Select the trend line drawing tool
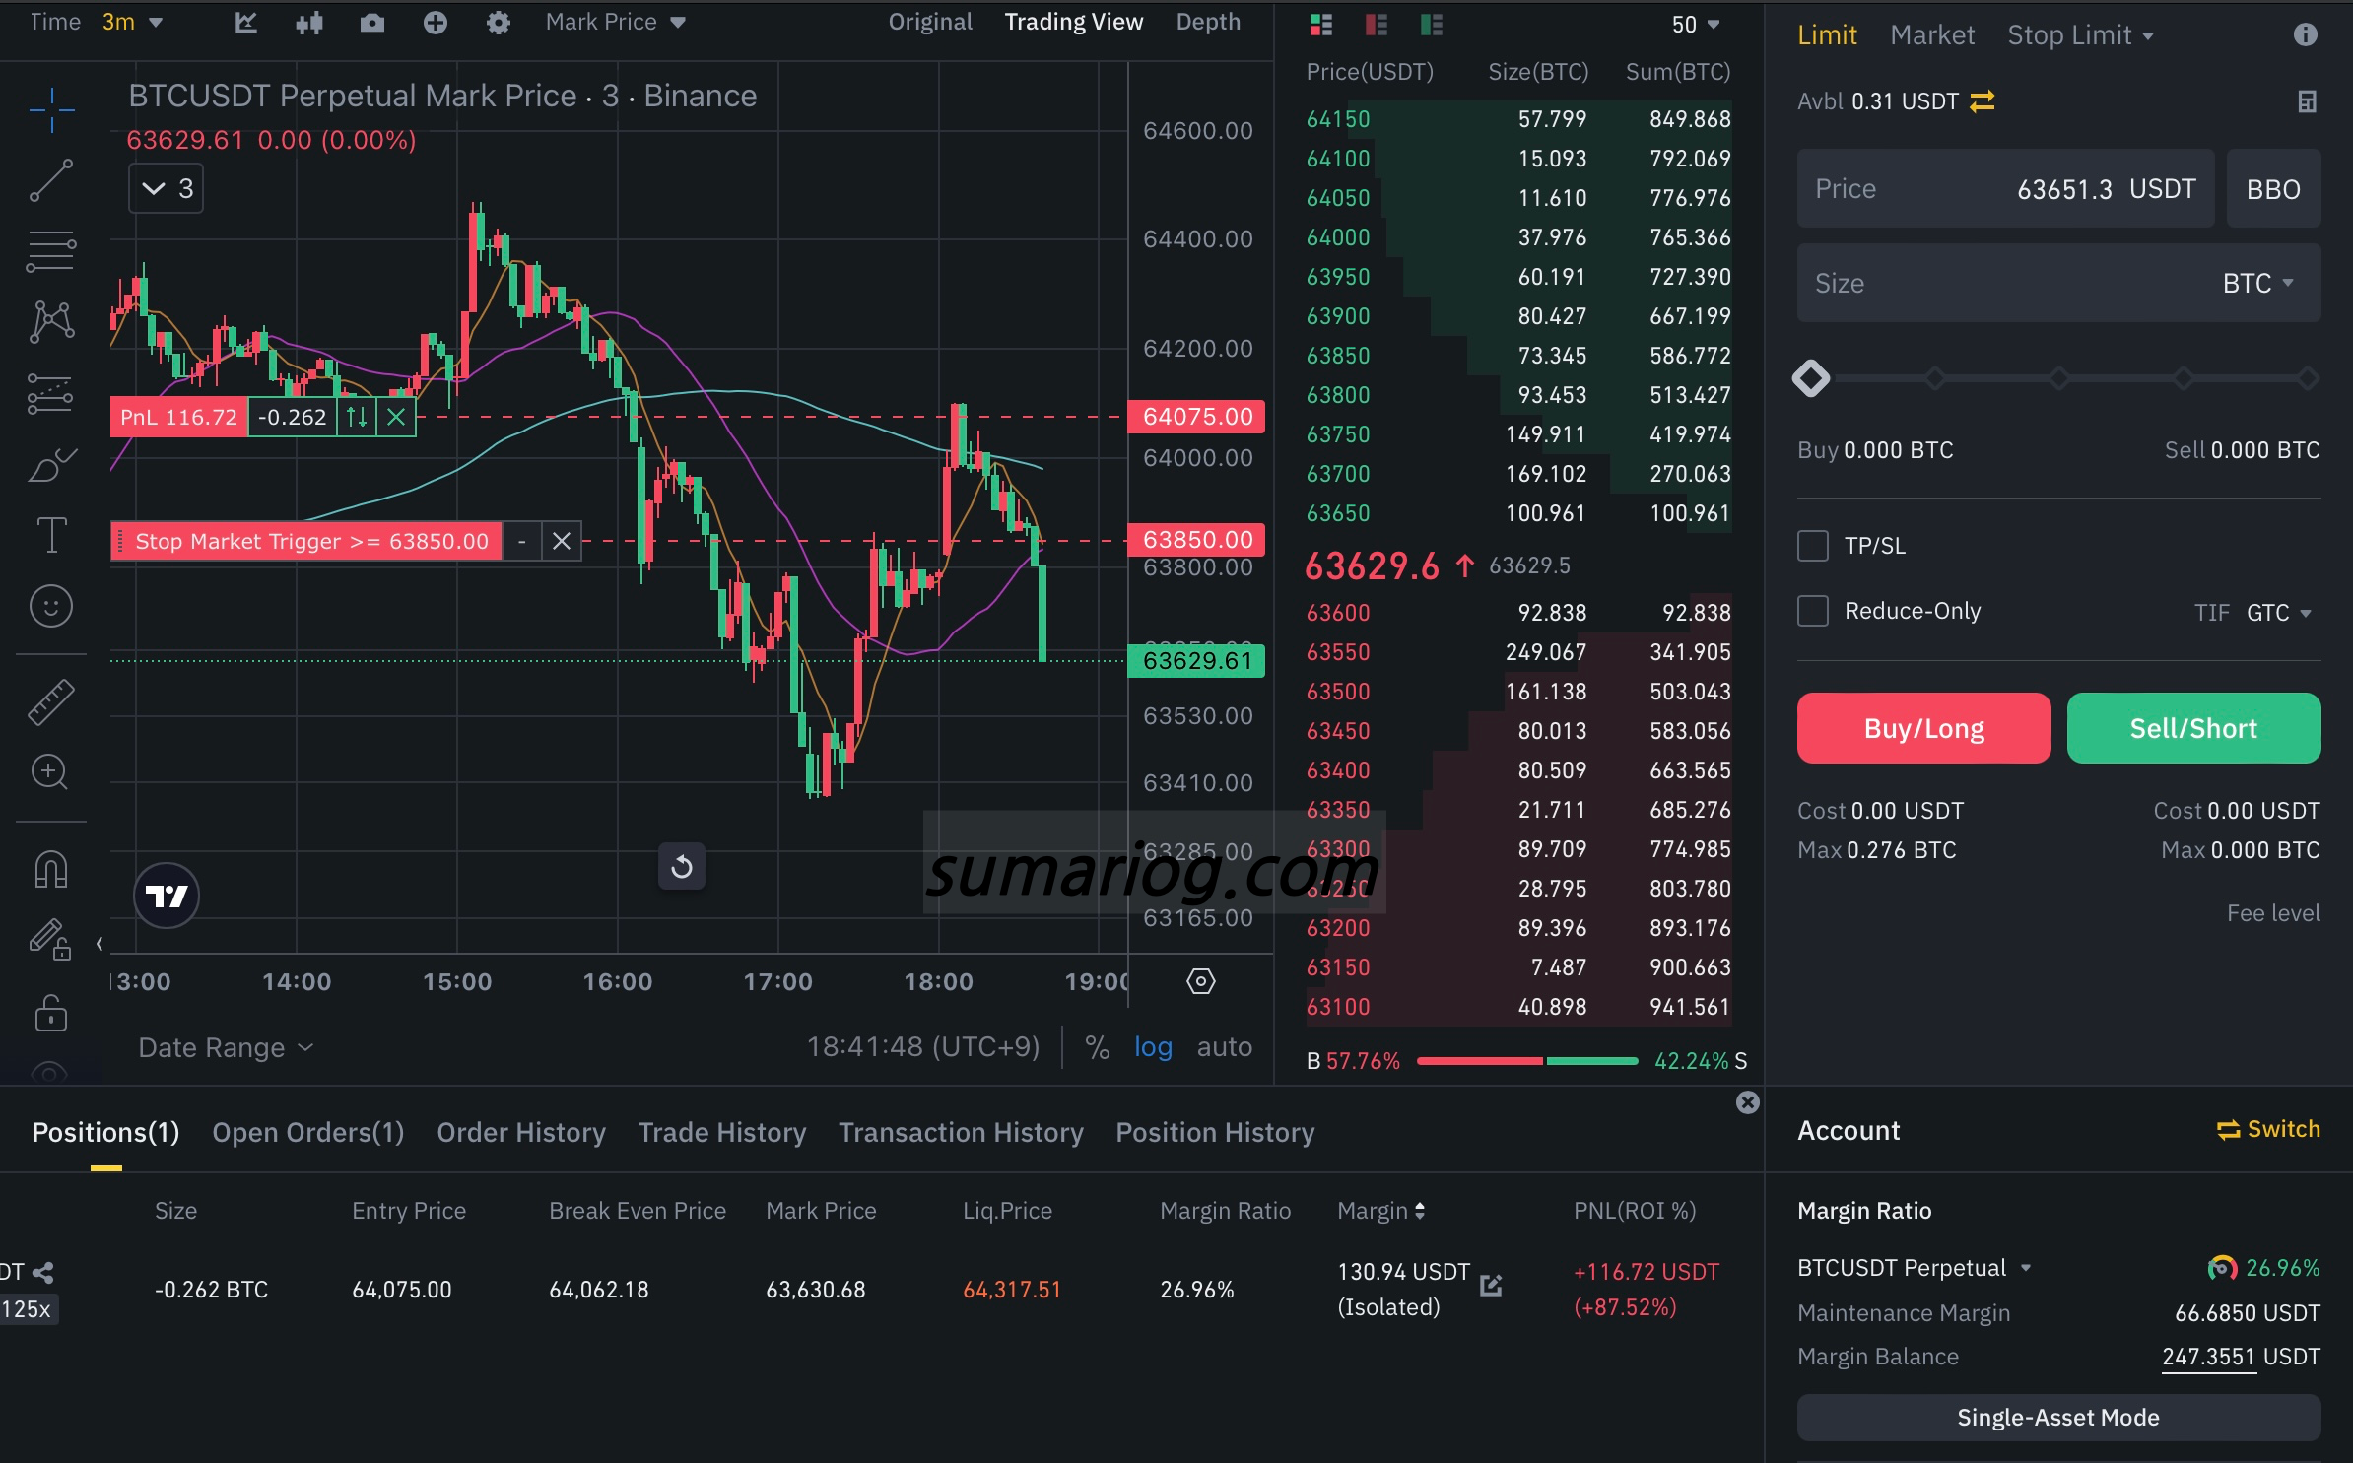The width and height of the screenshot is (2353, 1463). tap(51, 180)
